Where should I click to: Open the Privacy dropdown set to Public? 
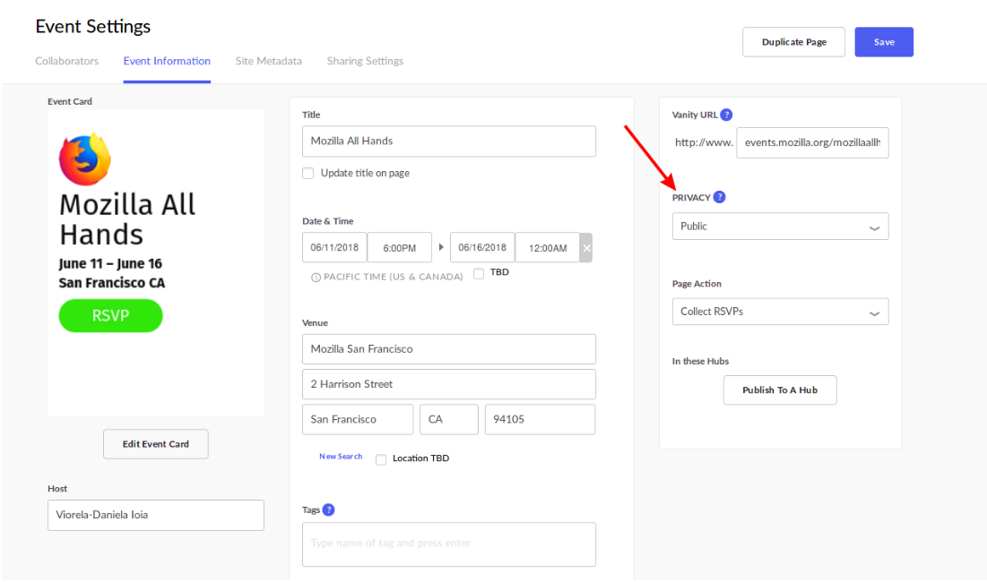click(x=780, y=227)
